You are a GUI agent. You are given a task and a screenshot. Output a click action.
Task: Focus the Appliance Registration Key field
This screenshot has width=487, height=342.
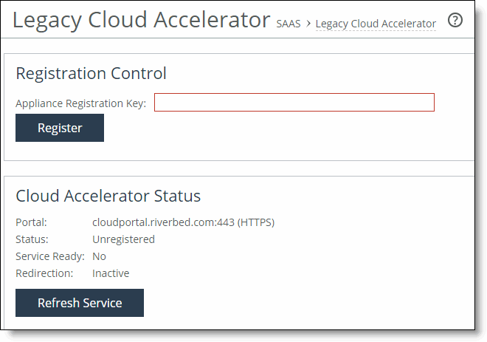294,102
